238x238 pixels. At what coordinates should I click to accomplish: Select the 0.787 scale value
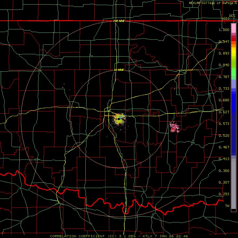pos(224,77)
